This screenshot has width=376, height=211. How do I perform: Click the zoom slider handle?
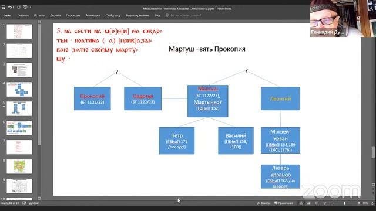point(345,203)
